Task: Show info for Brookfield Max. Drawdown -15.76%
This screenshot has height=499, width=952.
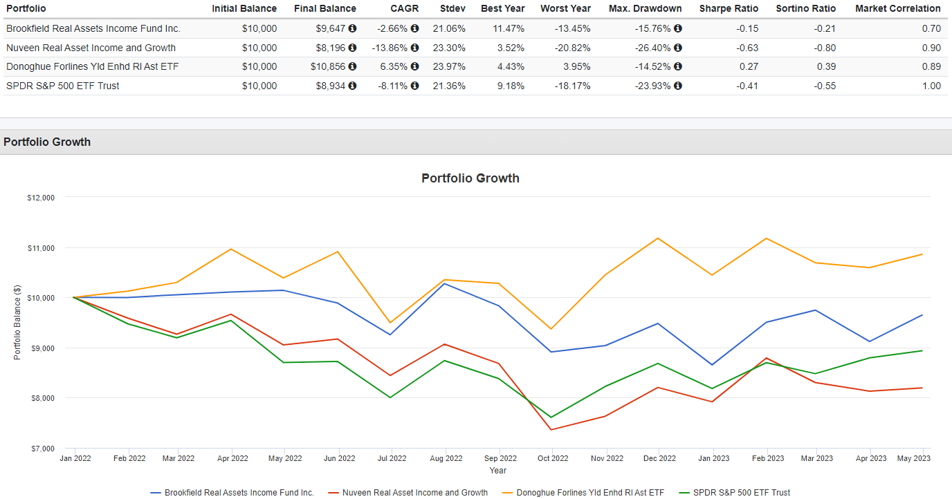Action: pos(677,29)
